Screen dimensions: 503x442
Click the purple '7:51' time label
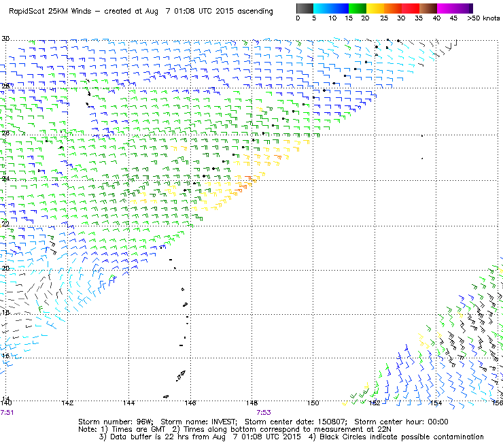click(7, 413)
